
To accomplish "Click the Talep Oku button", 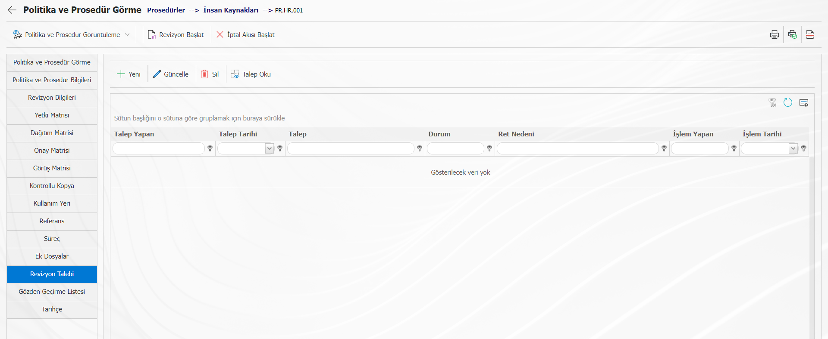I will pyautogui.click(x=251, y=74).
